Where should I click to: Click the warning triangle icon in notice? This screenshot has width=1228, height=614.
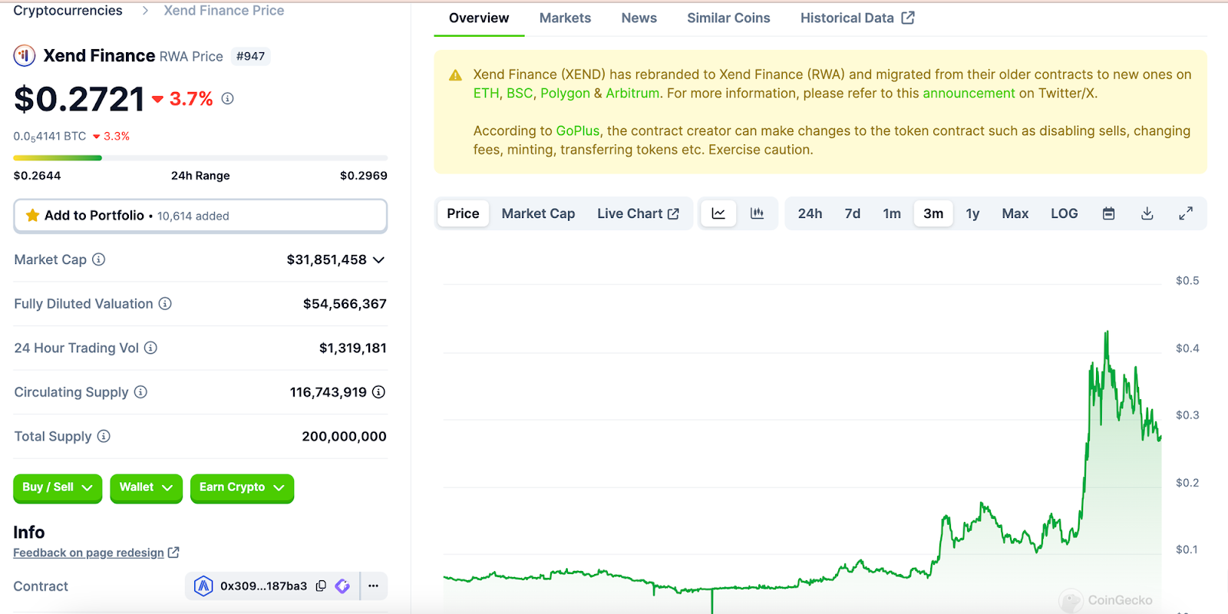click(455, 75)
